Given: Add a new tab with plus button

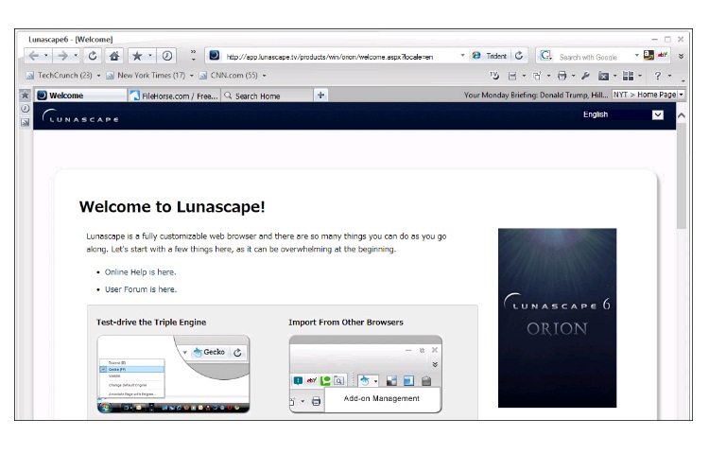Looking at the screenshot, I should [320, 95].
